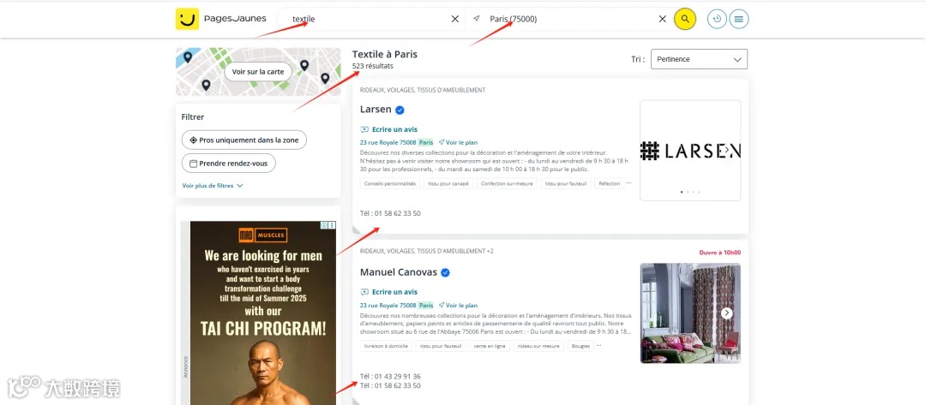This screenshot has height=405, width=926.
Task: Open Manuel Canovas interior photo
Action: (x=690, y=313)
